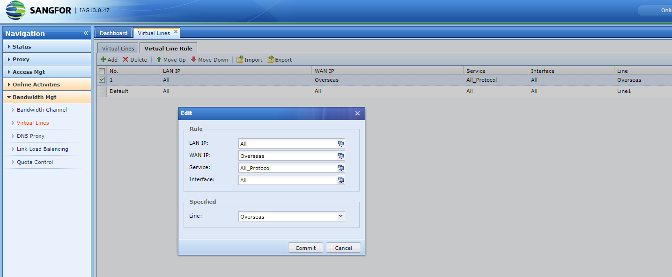Click the Interface input field
The image size is (672, 277).
click(288, 180)
